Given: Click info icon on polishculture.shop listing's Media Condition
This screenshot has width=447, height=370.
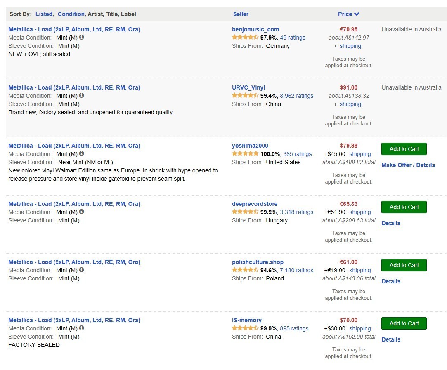Looking at the screenshot, I should pyautogui.click(x=82, y=270).
